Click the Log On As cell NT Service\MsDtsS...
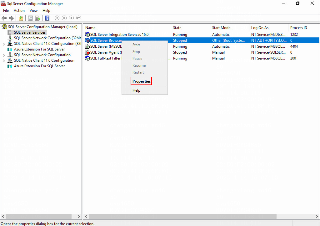 268,34
